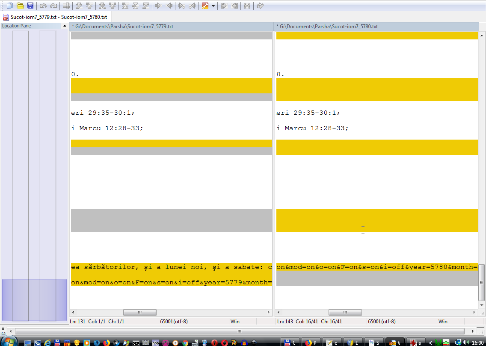Click the right file path header Sucot-iom7_5780.txt
The width and height of the screenshot is (486, 346).
click(329, 27)
